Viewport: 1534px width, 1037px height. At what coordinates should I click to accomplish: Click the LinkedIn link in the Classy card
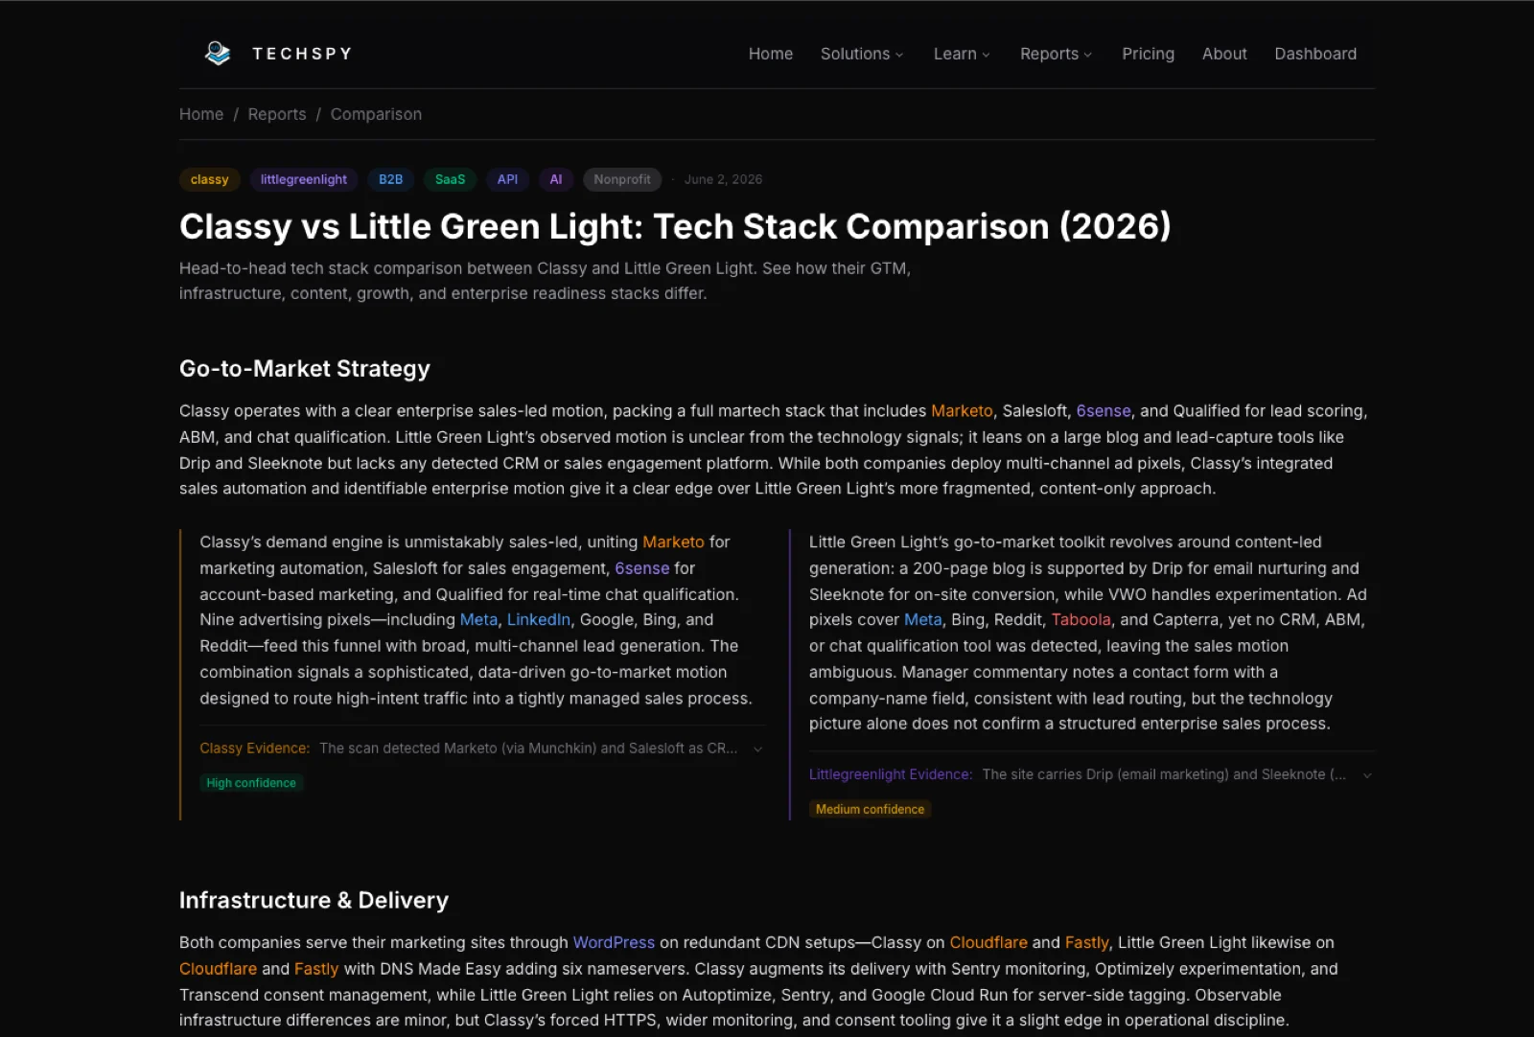(539, 619)
